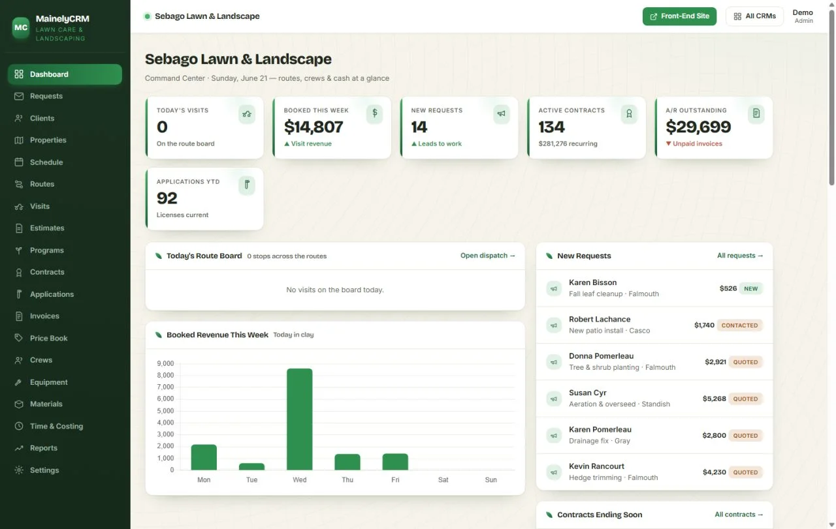
Task: Follow the All contracts link
Action: tap(739, 515)
